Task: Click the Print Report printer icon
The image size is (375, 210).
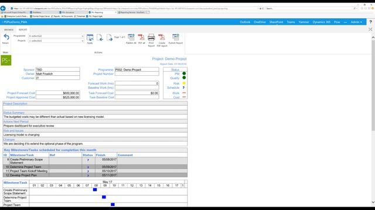Action: point(151,37)
